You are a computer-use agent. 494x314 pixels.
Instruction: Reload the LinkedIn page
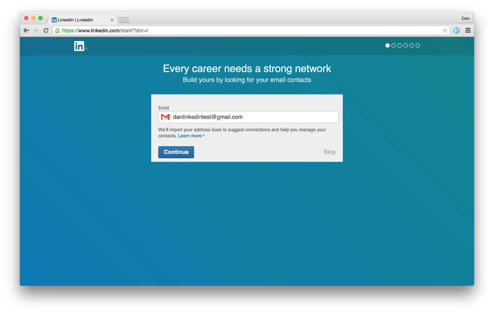click(46, 30)
